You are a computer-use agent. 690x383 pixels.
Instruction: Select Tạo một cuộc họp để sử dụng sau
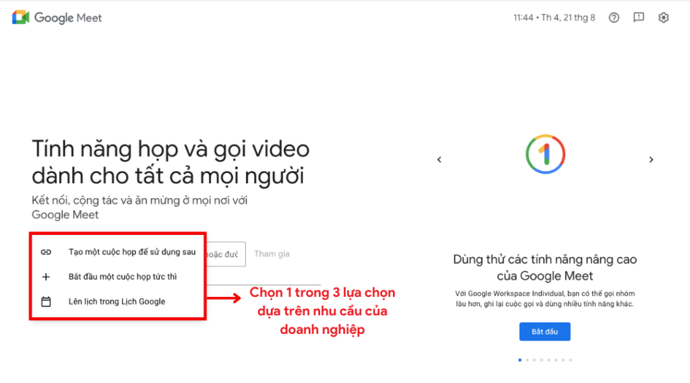coord(117,252)
